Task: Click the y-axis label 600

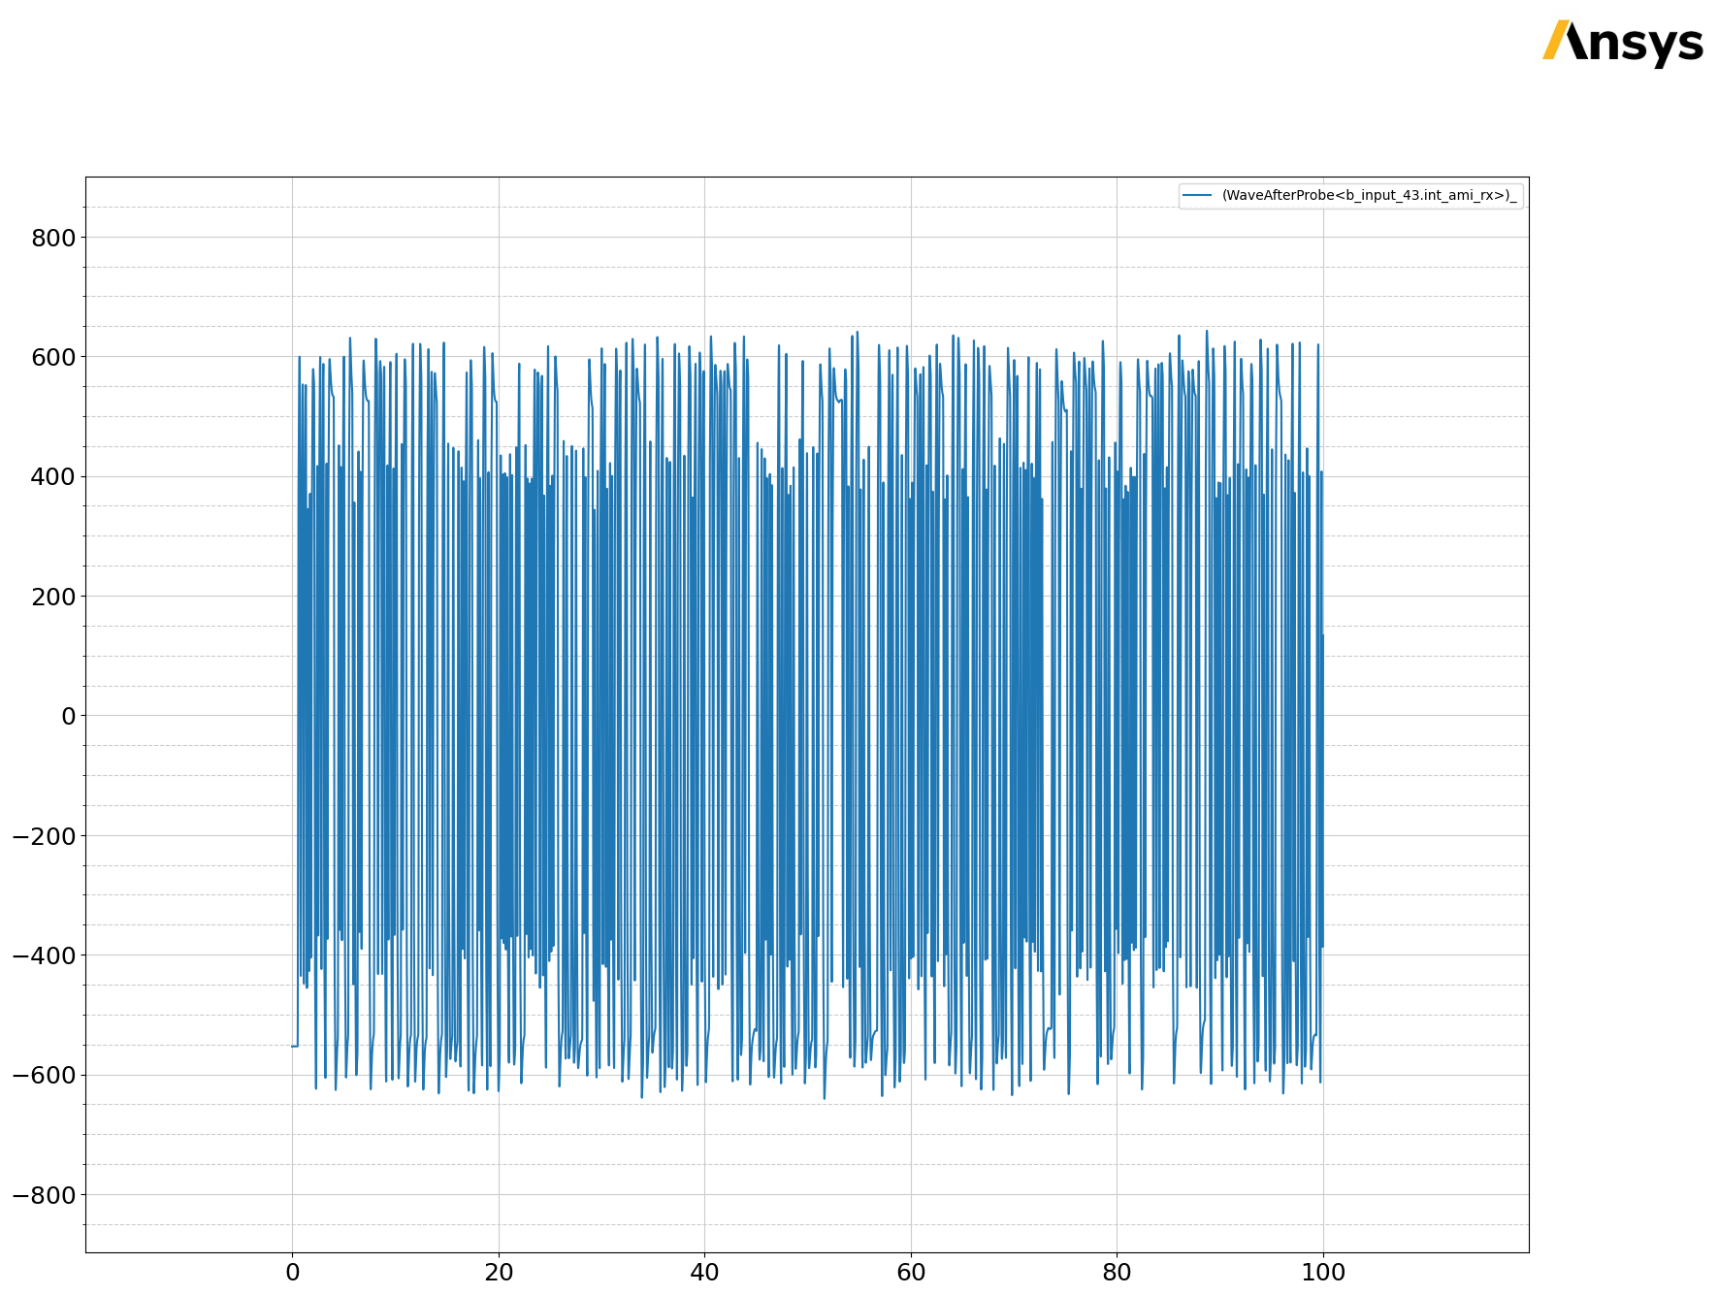Action: click(53, 357)
